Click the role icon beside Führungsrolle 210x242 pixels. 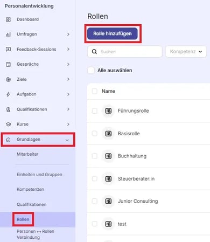coord(108,111)
